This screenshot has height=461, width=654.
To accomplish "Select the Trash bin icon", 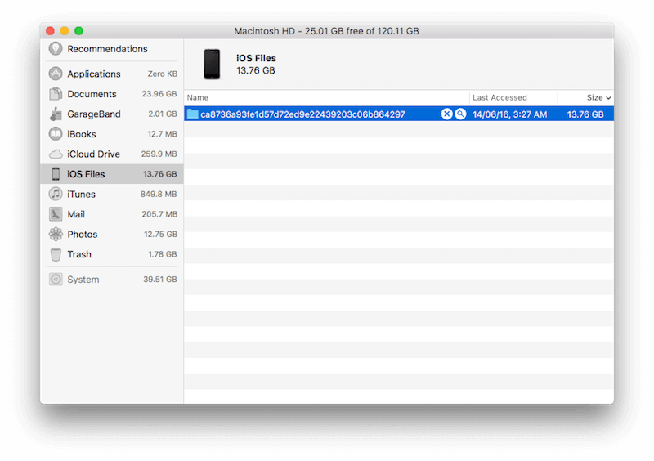I will [x=56, y=254].
